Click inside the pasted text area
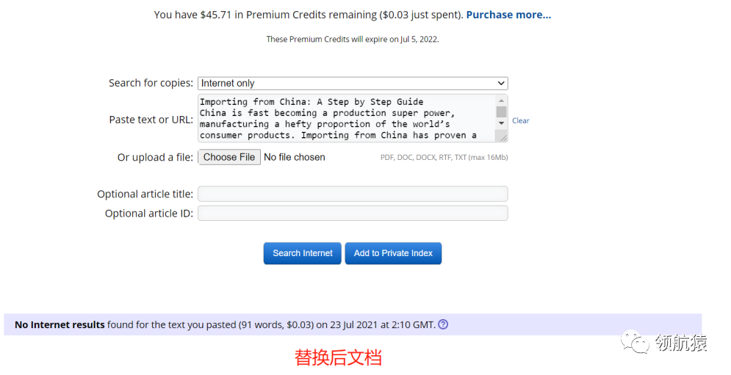 pyautogui.click(x=345, y=118)
